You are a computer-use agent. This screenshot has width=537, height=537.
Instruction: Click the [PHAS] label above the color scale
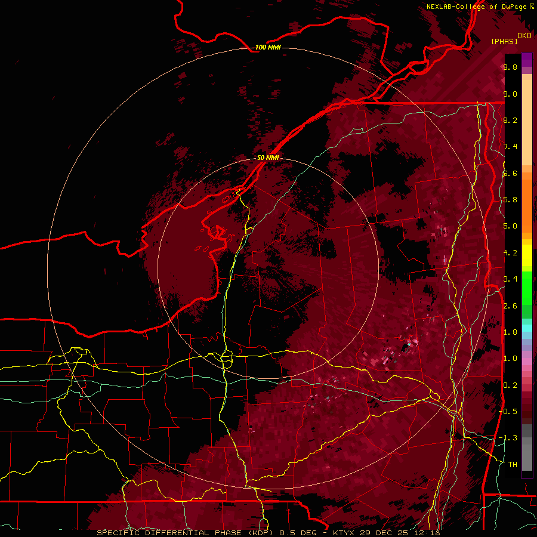coord(504,41)
